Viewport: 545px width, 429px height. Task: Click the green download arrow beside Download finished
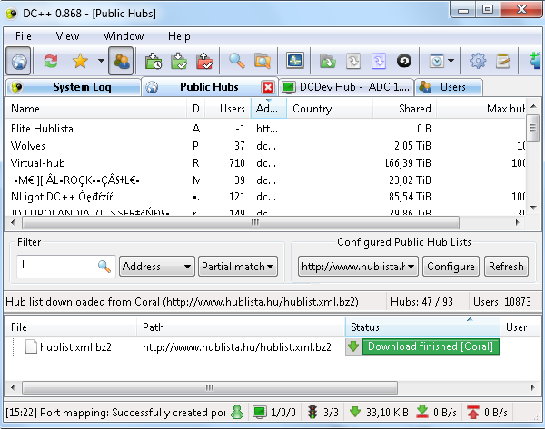[x=353, y=346]
